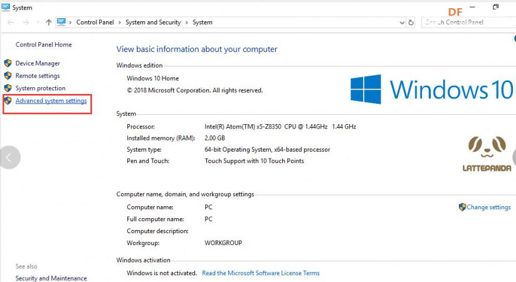Select System in the breadcrumb path
This screenshot has width=516, height=282.
click(x=203, y=23)
